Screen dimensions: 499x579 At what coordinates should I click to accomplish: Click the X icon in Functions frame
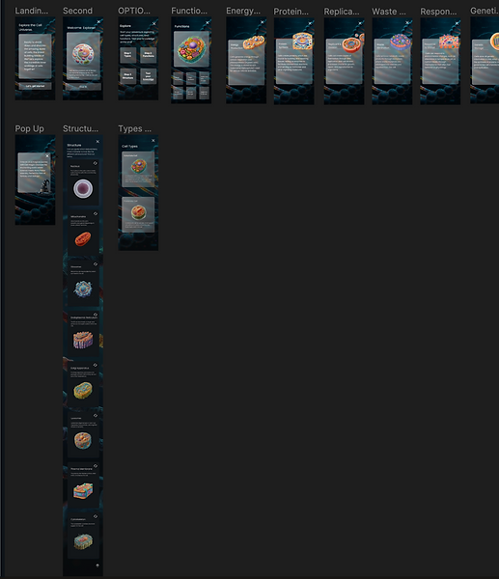coord(208,23)
